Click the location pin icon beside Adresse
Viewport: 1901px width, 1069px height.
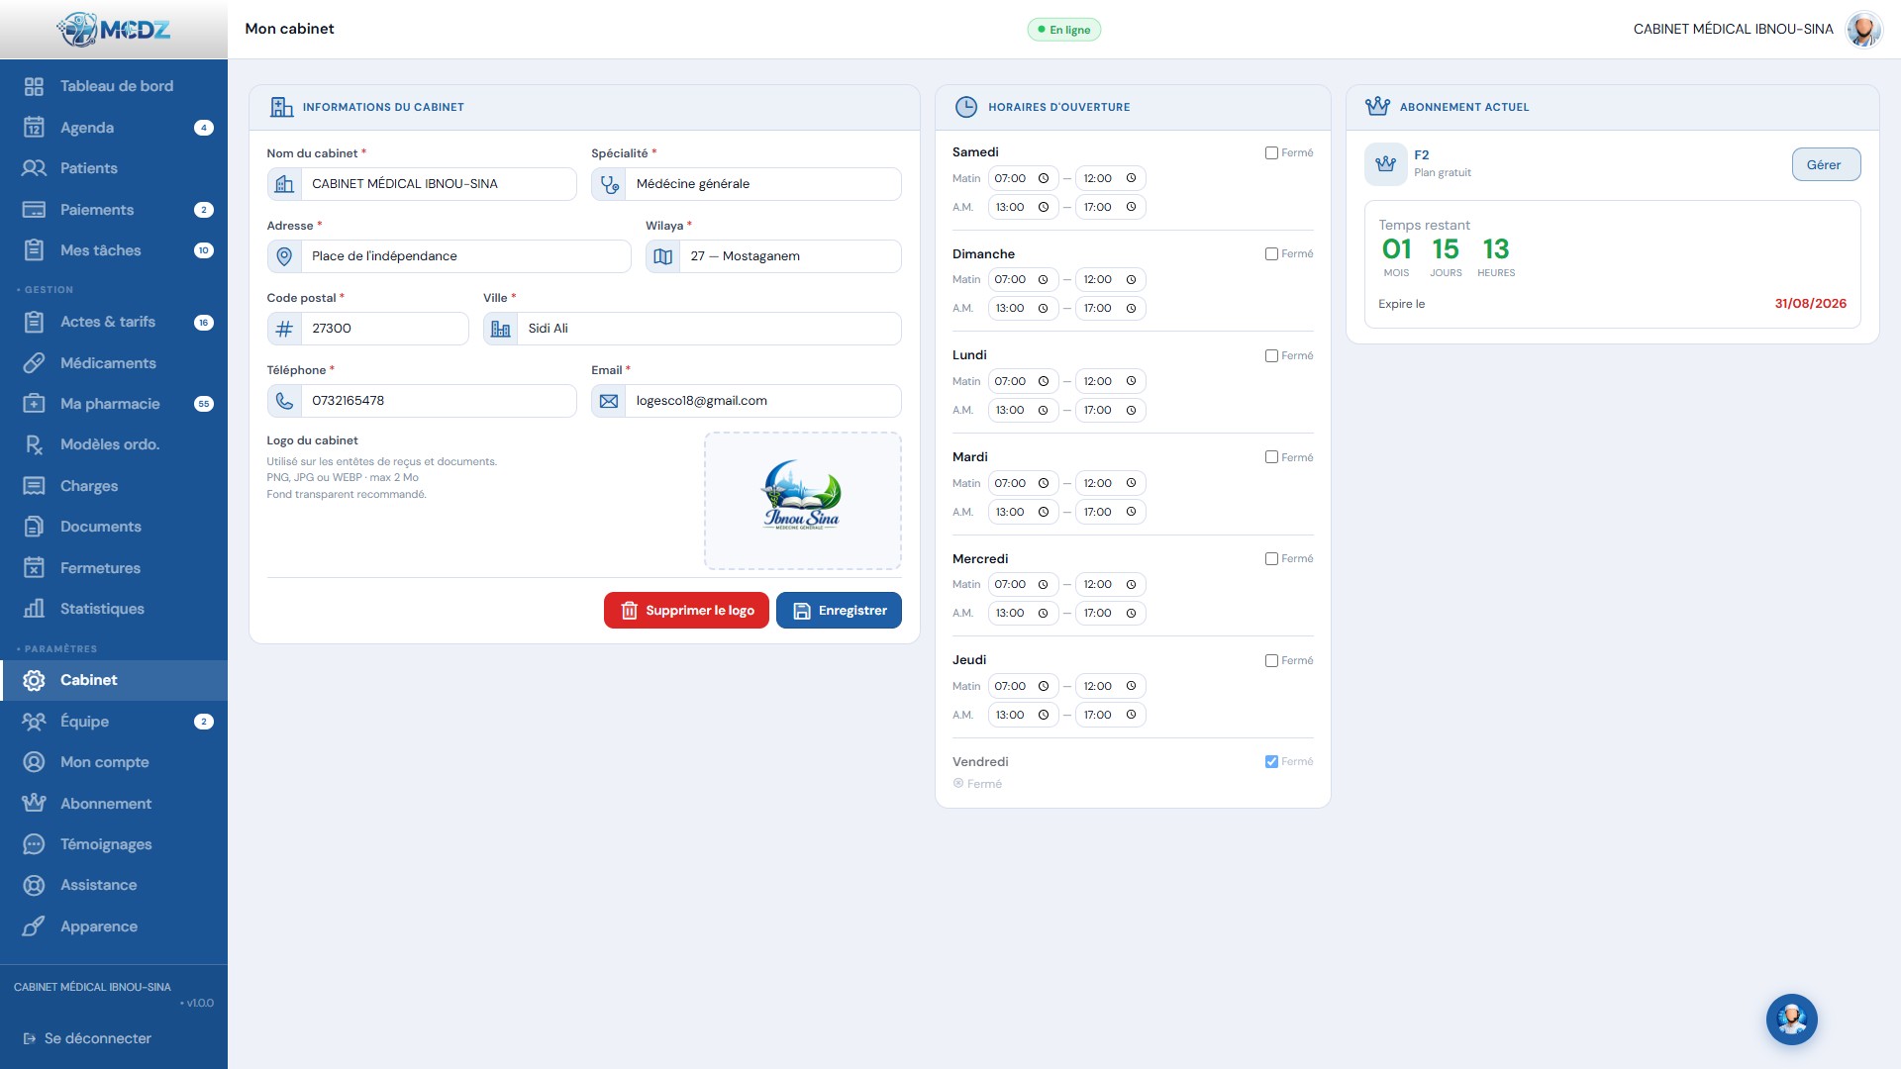pos(284,256)
